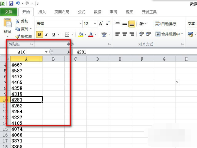This screenshot has width=197, height=148.
Task: Decrease indent icon
Action: pyautogui.click(x=142, y=34)
